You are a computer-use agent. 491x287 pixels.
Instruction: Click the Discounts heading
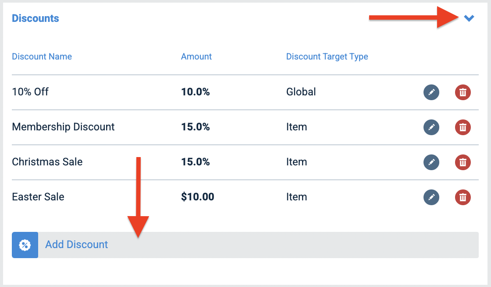pos(35,18)
